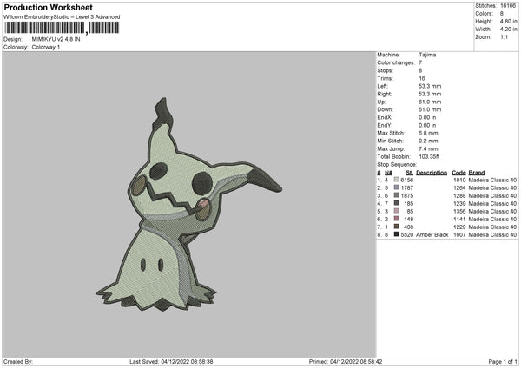Click the Mimikyu embroidery design preview
521x368 pixels.
pyautogui.click(x=188, y=205)
